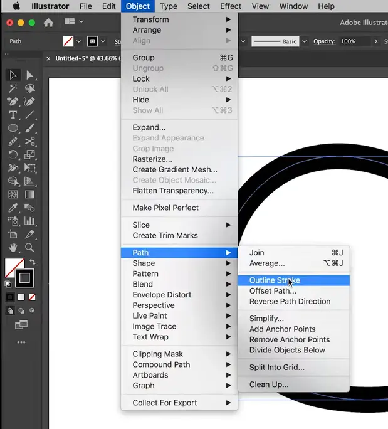This screenshot has height=429, width=388.
Task: Select the Hand tool
Action: [13, 247]
